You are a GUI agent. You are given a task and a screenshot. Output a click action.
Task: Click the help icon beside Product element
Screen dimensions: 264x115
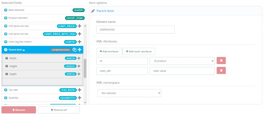click(6, 18)
